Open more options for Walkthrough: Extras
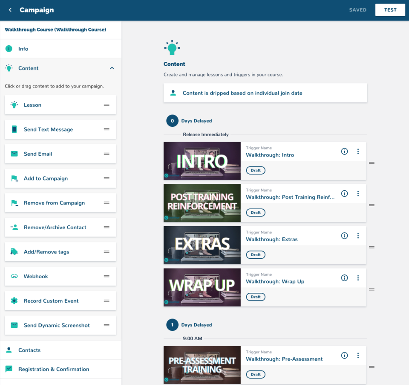409x385 pixels. pyautogui.click(x=358, y=236)
